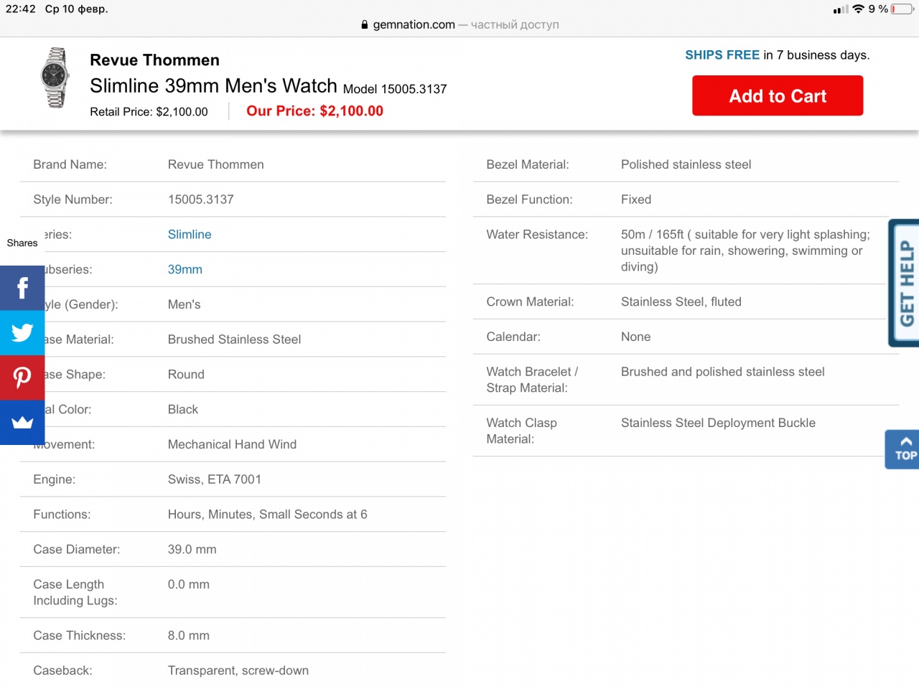919x689 pixels.
Task: View the watch product thumbnail
Action: point(55,78)
